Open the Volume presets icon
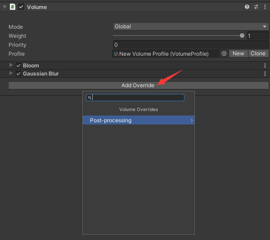 (x=256, y=7)
